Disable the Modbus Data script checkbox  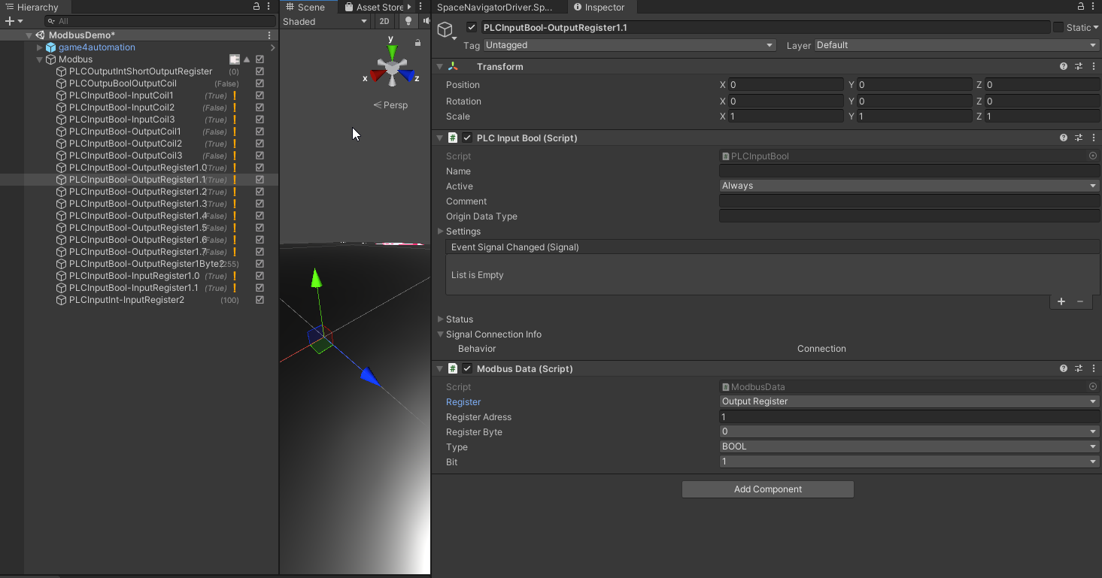(x=467, y=369)
